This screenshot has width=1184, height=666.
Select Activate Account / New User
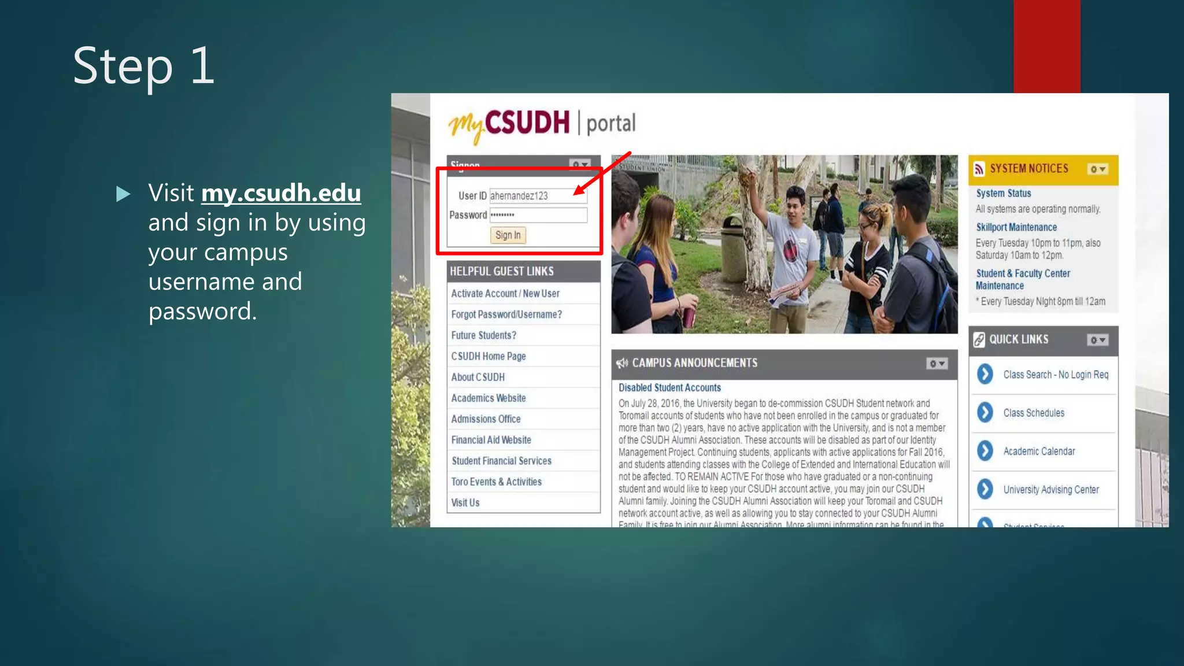505,294
